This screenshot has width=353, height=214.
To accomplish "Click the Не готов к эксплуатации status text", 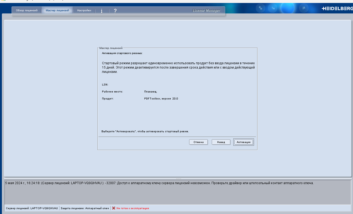I will coord(133,208).
